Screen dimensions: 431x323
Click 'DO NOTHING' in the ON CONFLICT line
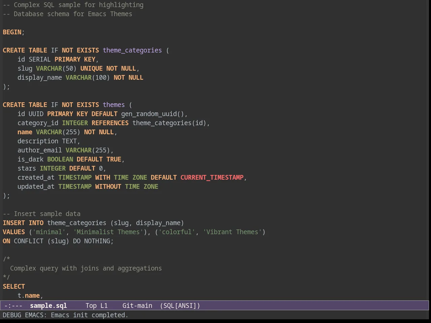click(x=92, y=241)
